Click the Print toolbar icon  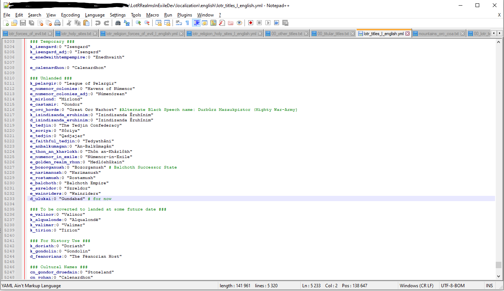[x=57, y=23]
